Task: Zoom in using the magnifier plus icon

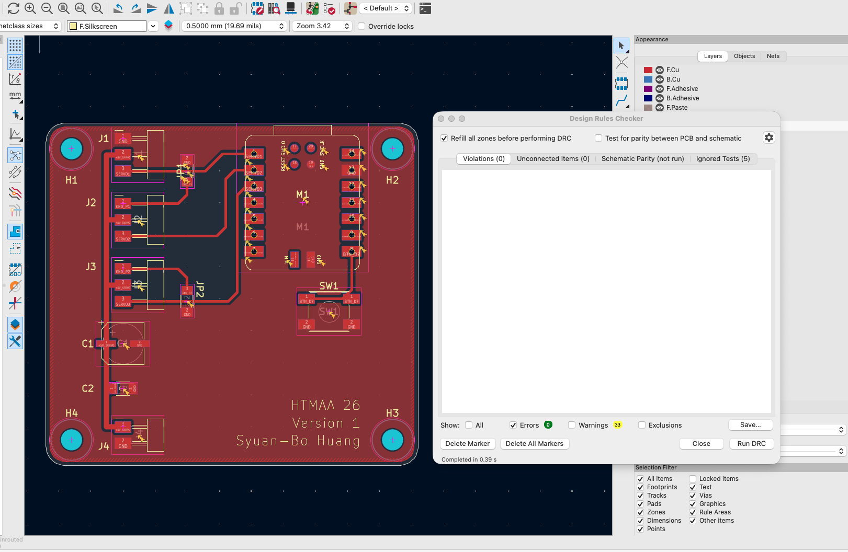Action: point(30,8)
